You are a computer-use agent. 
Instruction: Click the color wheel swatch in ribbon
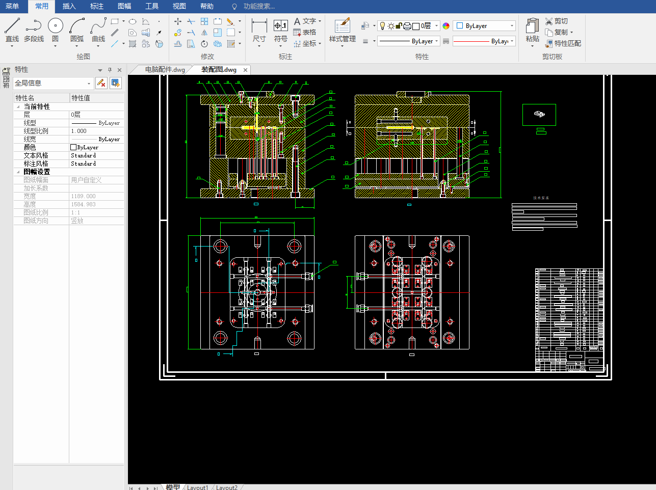click(446, 26)
